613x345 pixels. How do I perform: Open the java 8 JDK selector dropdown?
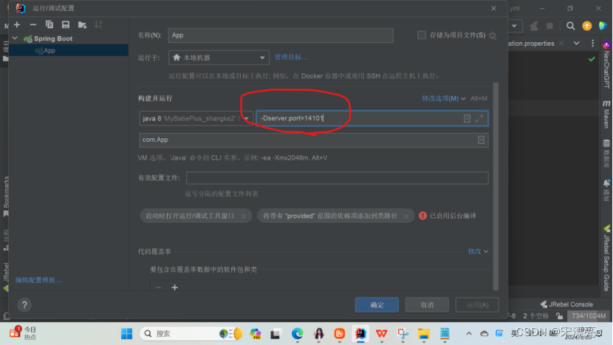pyautogui.click(x=196, y=118)
